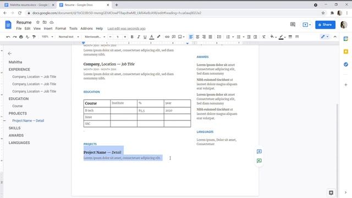
Task: Select Right align
Action: [204, 37]
